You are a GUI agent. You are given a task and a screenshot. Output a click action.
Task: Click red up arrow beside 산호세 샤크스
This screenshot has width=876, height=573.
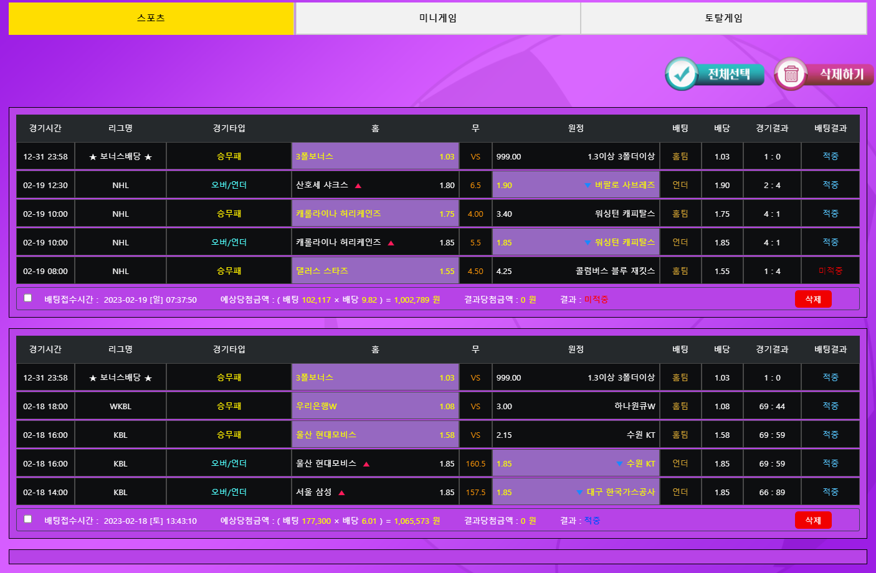tap(358, 186)
